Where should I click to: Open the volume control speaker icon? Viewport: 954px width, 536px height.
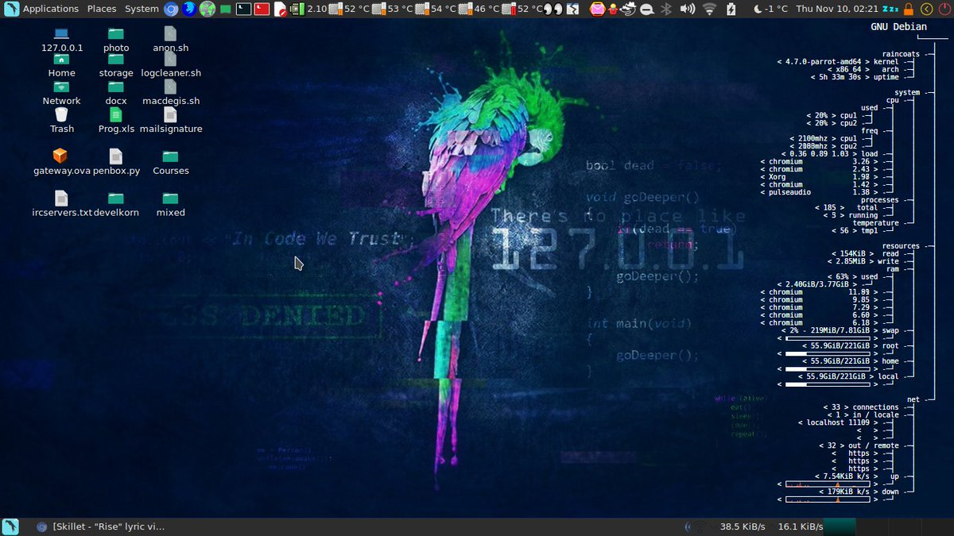click(687, 9)
